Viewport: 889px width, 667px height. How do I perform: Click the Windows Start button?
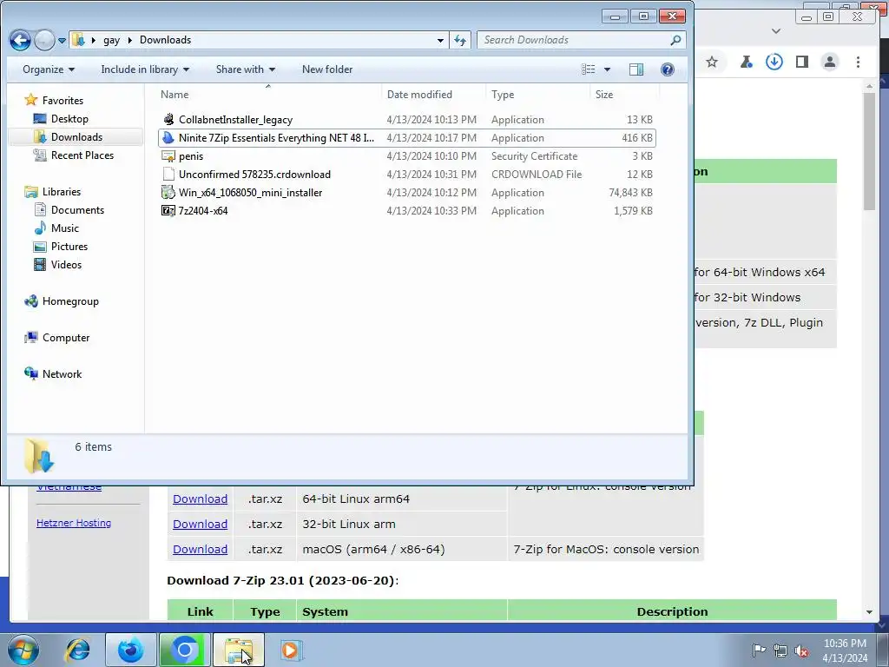[x=23, y=650]
